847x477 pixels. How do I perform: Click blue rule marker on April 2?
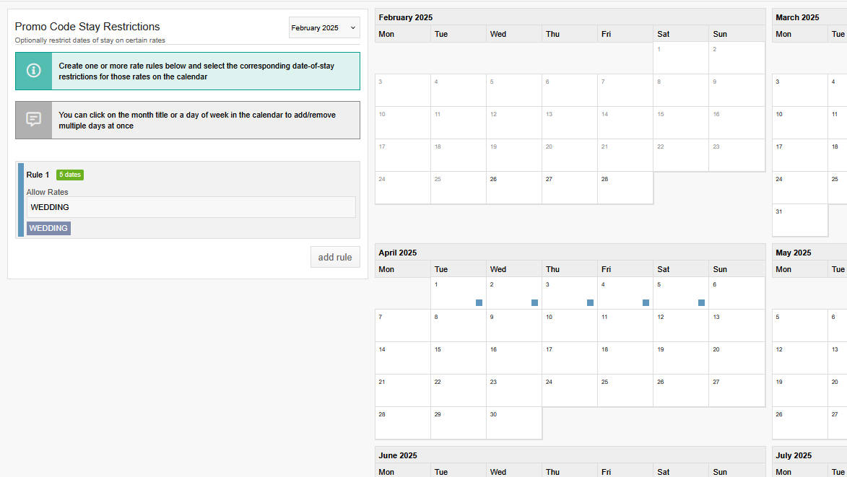click(535, 302)
